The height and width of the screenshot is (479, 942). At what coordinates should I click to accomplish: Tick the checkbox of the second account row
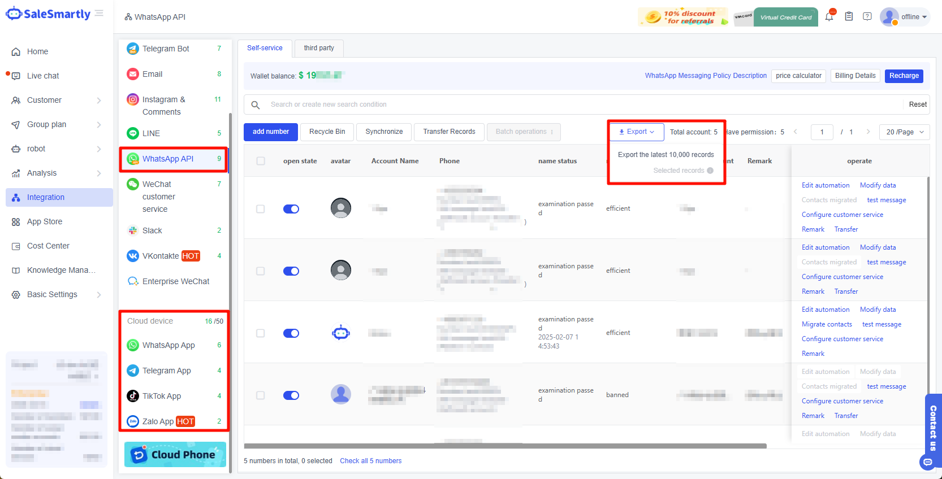click(261, 271)
